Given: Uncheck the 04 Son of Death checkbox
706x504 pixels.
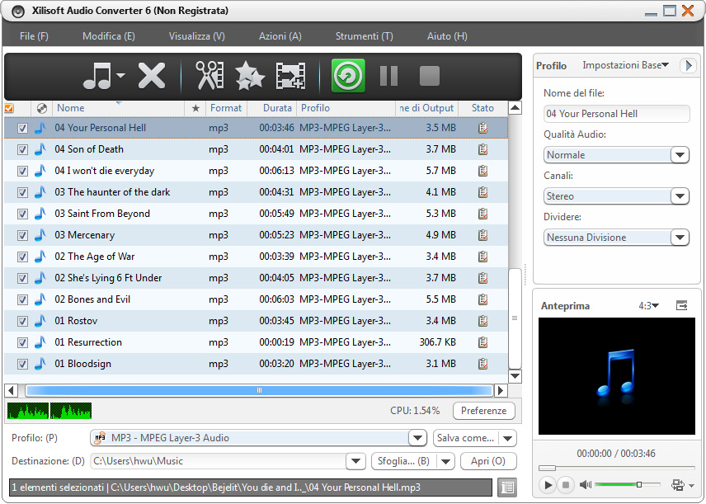Looking at the screenshot, I should (22, 149).
